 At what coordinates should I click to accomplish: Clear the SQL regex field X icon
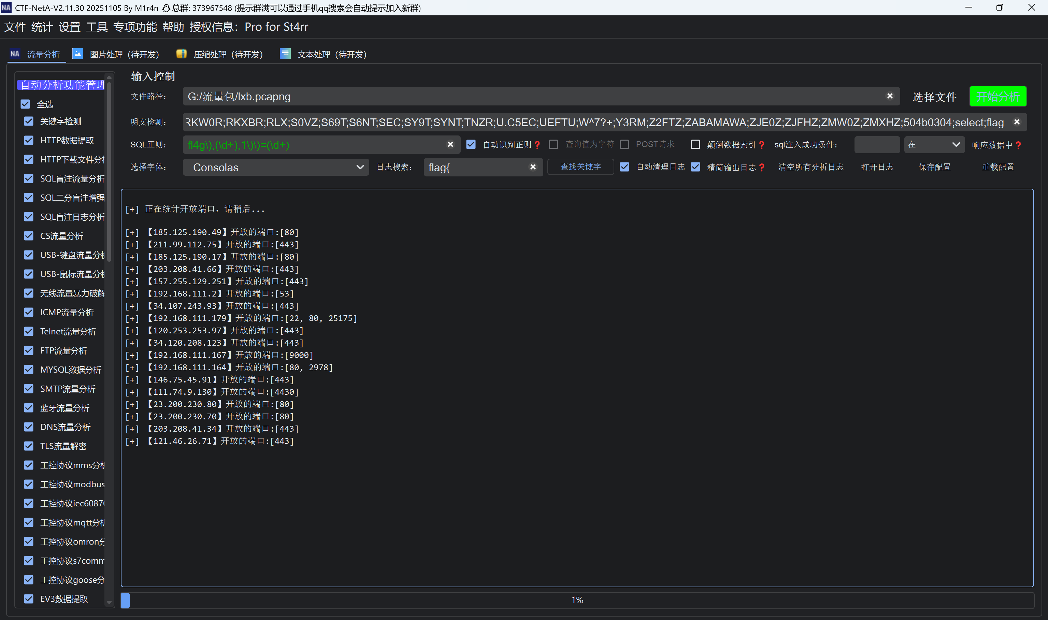(x=450, y=145)
